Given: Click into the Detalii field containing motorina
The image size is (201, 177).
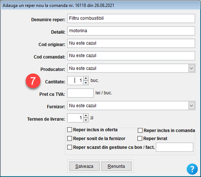Looking at the screenshot, I should [131, 31].
